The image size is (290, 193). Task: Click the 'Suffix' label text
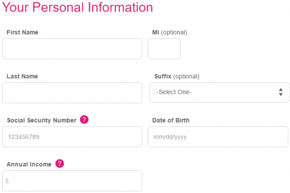163,76
